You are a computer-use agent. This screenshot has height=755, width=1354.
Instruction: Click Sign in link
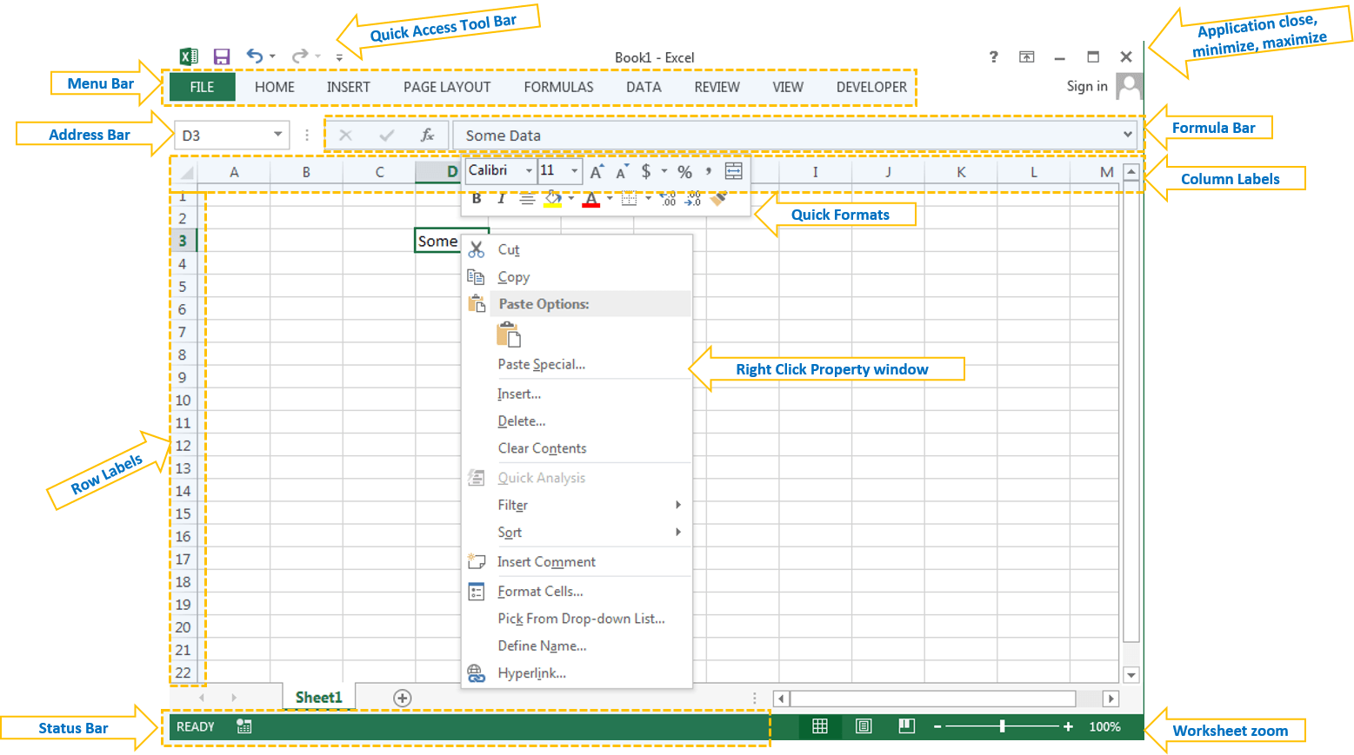coord(1086,86)
